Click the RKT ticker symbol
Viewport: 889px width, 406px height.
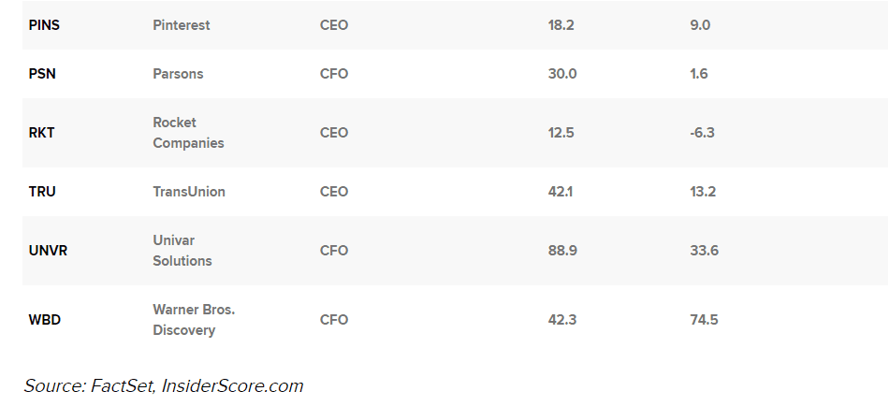coord(42,133)
